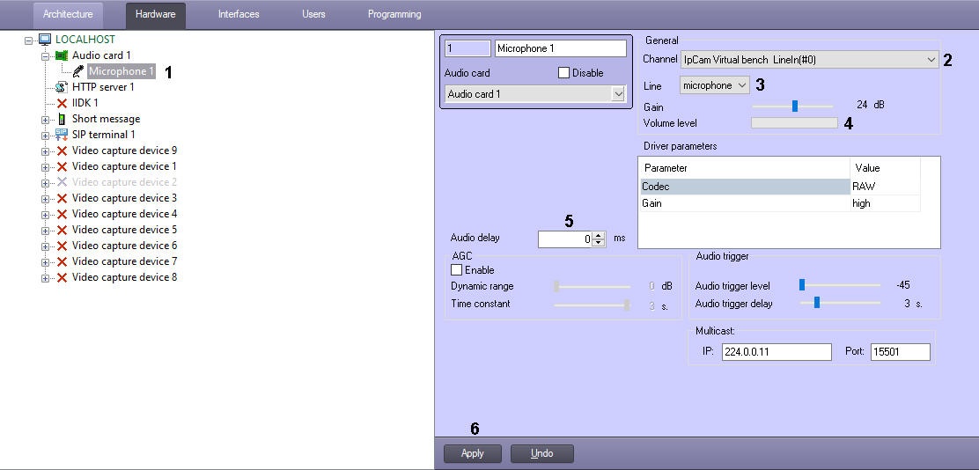Click the SIP terminal 1 icon

(62, 135)
